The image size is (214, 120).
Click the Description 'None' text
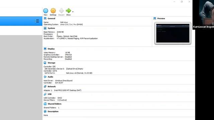(46, 115)
